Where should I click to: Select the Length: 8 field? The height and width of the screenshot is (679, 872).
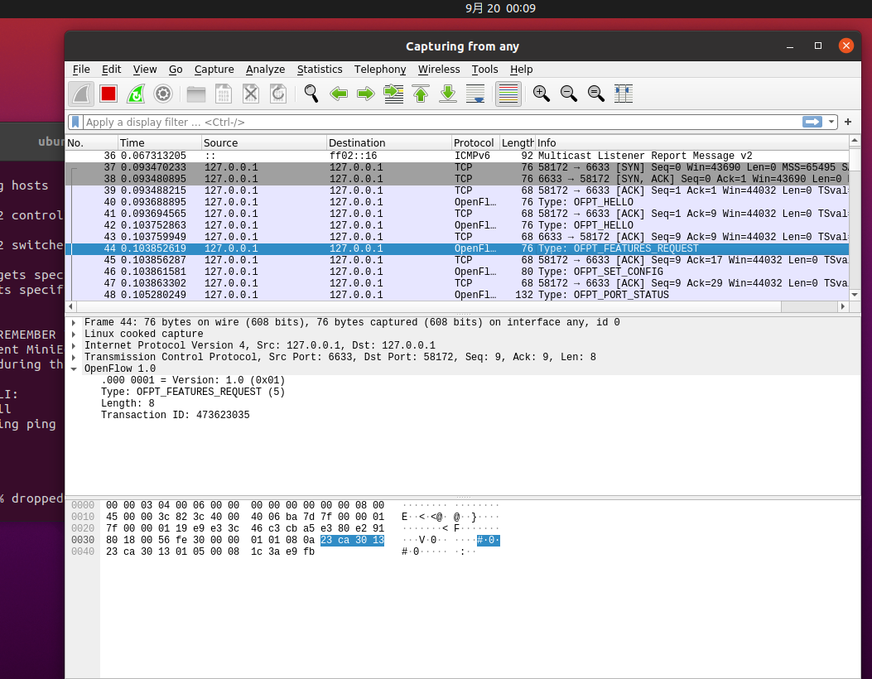128,403
